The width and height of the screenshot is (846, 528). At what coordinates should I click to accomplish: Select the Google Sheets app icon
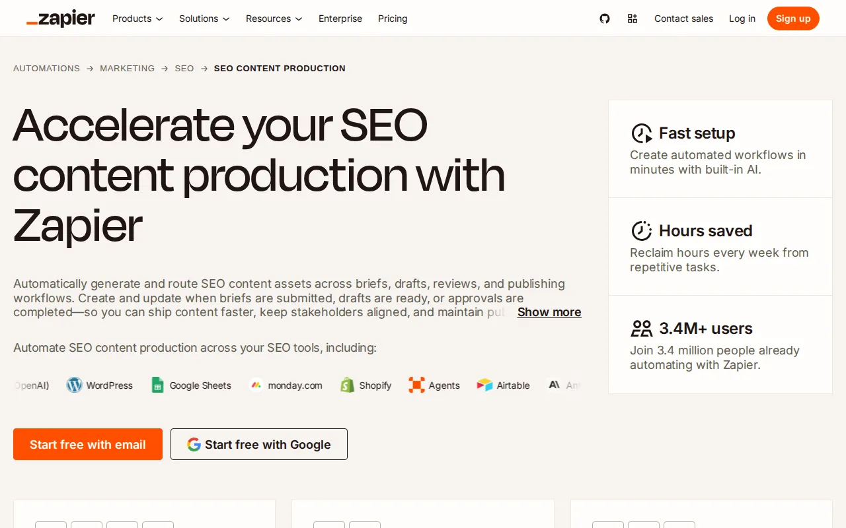click(157, 385)
